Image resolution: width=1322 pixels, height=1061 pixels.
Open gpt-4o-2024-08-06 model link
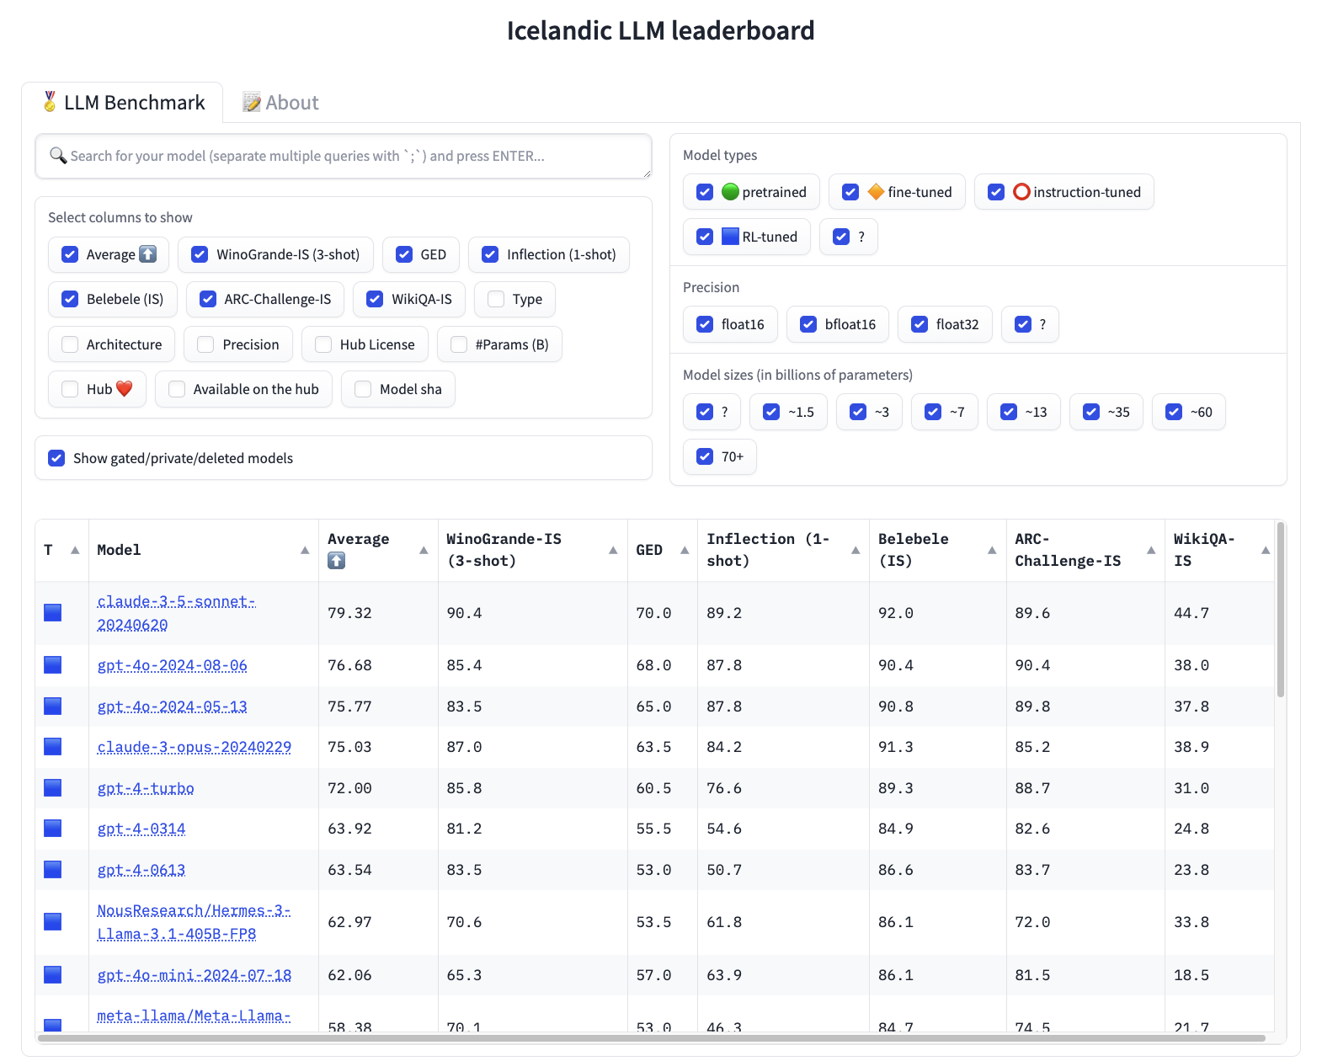pyautogui.click(x=173, y=665)
